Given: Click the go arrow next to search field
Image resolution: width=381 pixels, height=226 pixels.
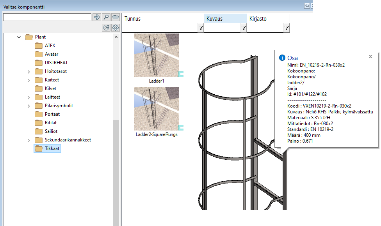Looking at the screenshot, I should [x=96, y=17].
